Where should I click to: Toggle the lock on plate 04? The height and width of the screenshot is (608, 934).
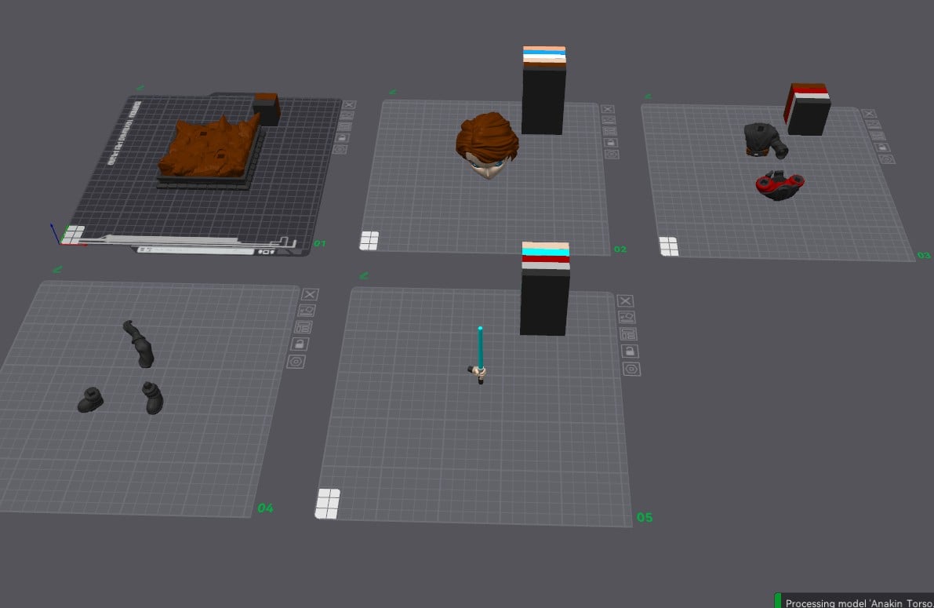coord(300,344)
